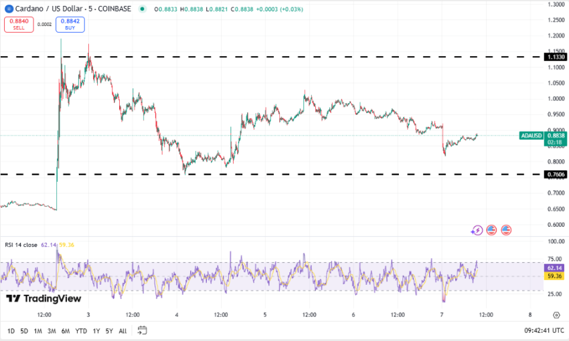
Task: Click the Cardano coin logo icon
Action: (8, 9)
